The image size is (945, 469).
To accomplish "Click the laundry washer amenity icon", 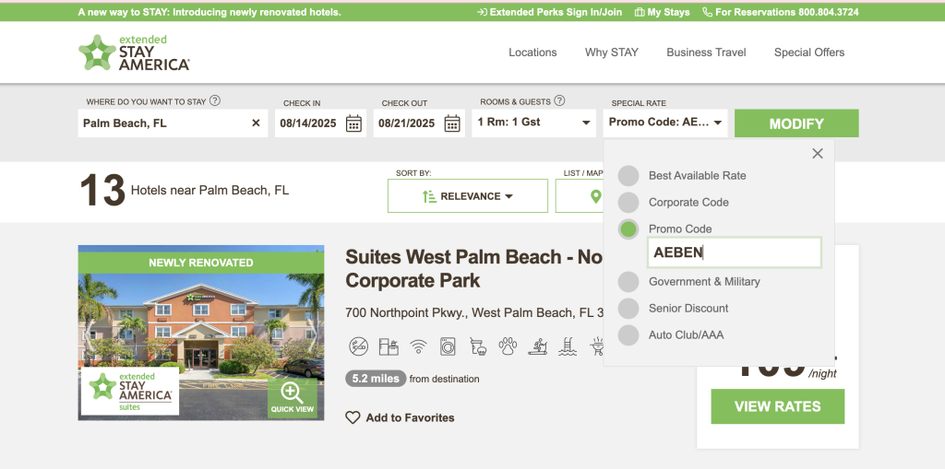I will click(448, 346).
